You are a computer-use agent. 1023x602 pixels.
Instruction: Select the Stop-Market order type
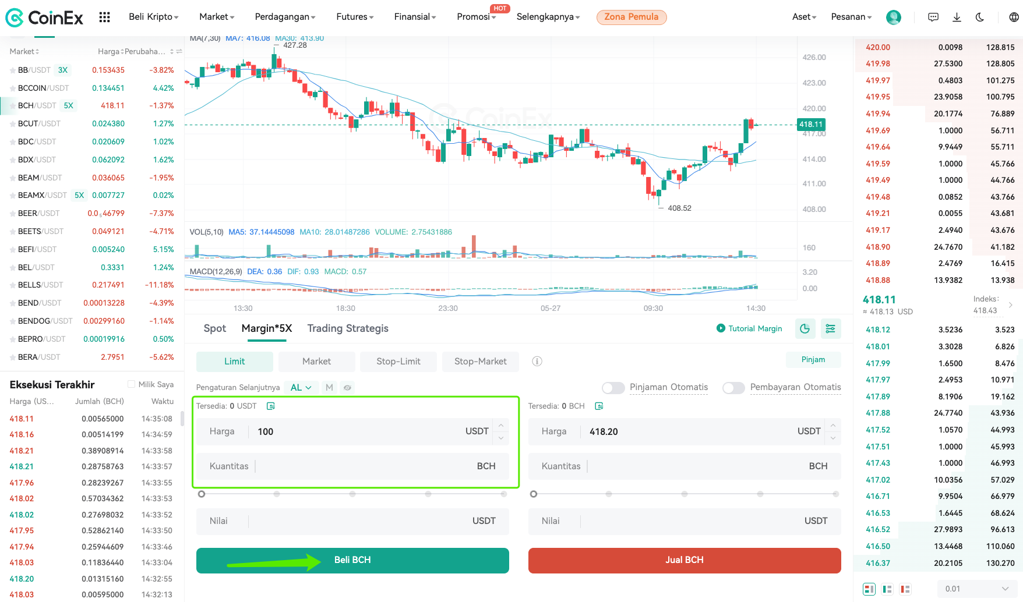481,362
